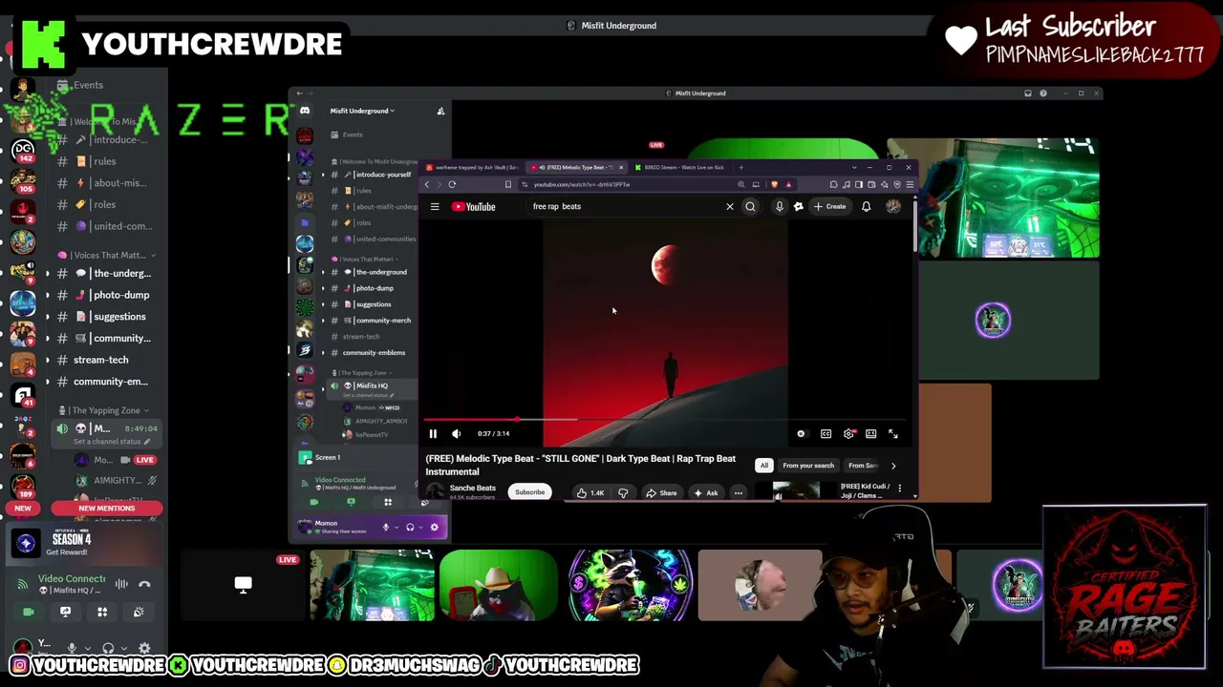Open Events in inner Discord window
This screenshot has width=1223, height=687.
353,135
